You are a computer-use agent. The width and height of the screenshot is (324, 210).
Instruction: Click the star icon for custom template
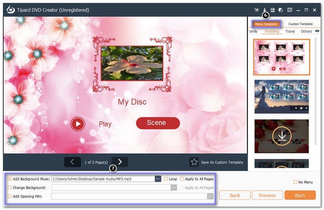(194, 162)
